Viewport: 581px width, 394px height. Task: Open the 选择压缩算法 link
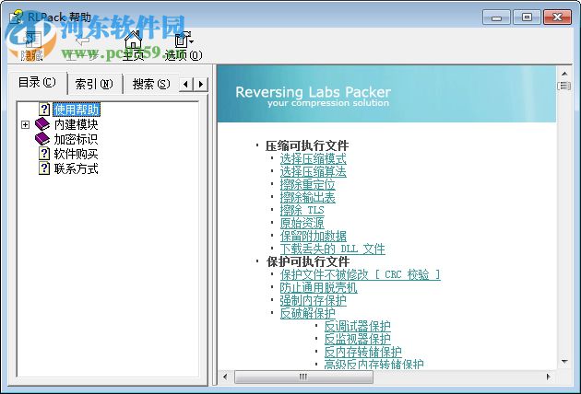click(x=314, y=171)
